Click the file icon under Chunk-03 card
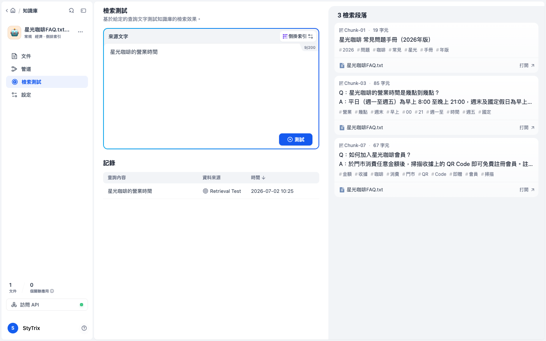The height and width of the screenshot is (341, 546). click(342, 128)
